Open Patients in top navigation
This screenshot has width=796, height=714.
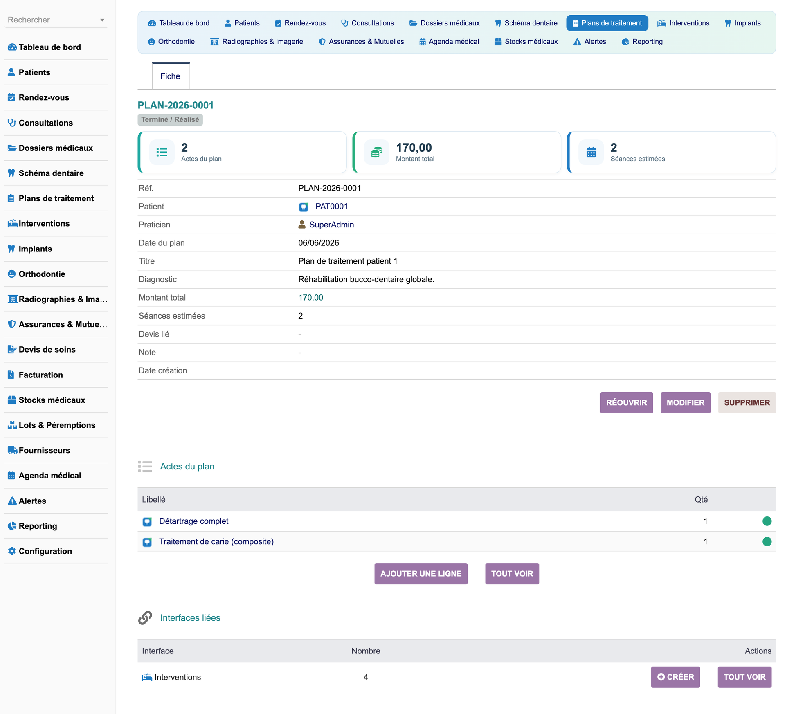[242, 23]
